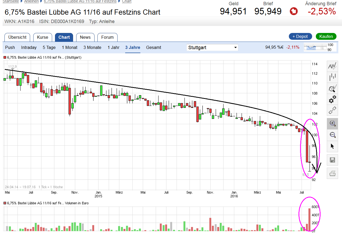
Task: Activate the zoom in magnifier
Action: (332, 123)
